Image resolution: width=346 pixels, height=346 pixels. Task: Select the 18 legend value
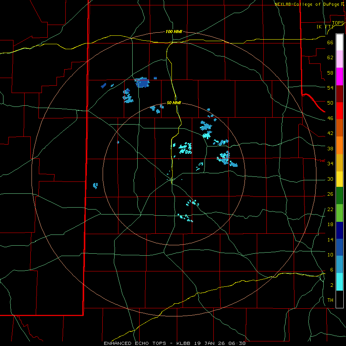tap(330, 225)
